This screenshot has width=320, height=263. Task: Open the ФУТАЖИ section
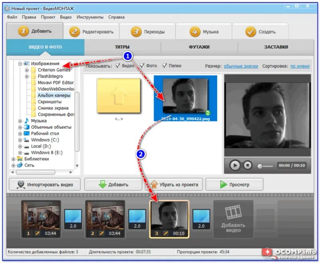click(199, 47)
